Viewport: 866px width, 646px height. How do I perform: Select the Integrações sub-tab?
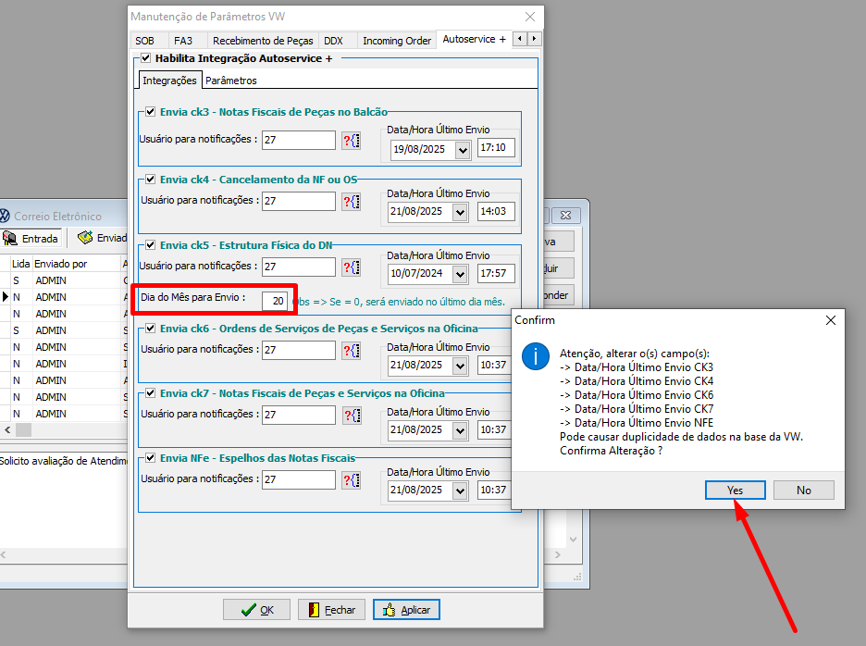click(169, 81)
